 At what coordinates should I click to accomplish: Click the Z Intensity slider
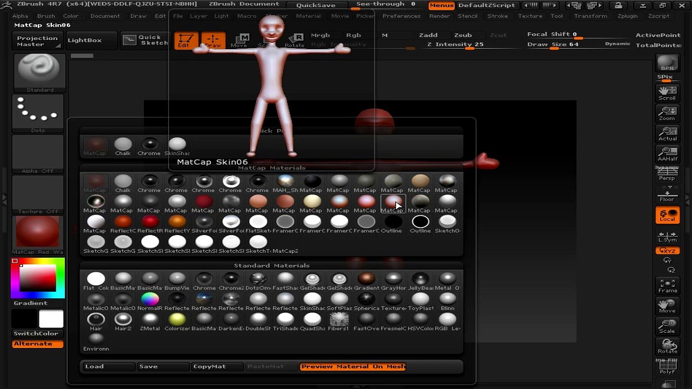pos(455,45)
